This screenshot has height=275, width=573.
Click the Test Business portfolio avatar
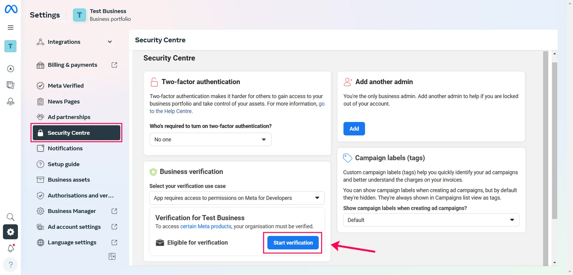click(80, 15)
